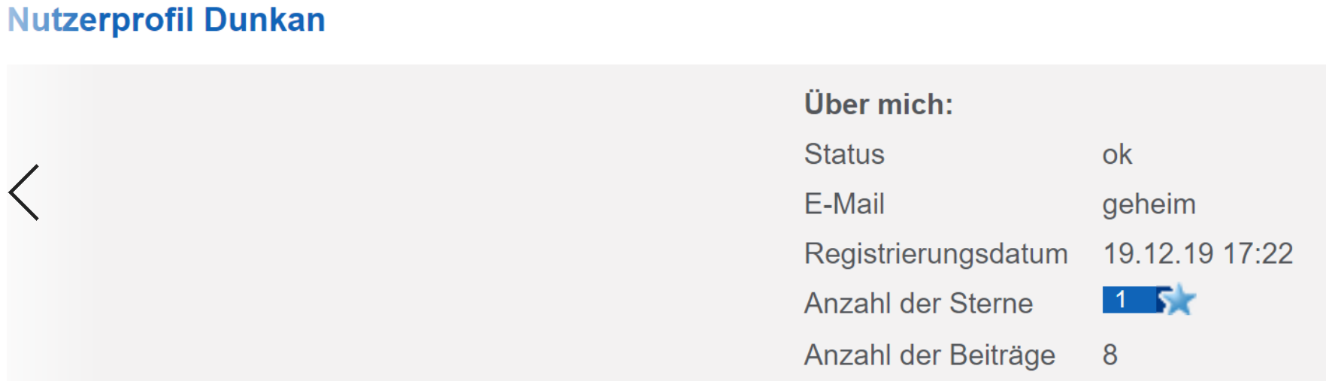This screenshot has height=381, width=1326.
Task: Click the light blue star icon
Action: 1179,300
